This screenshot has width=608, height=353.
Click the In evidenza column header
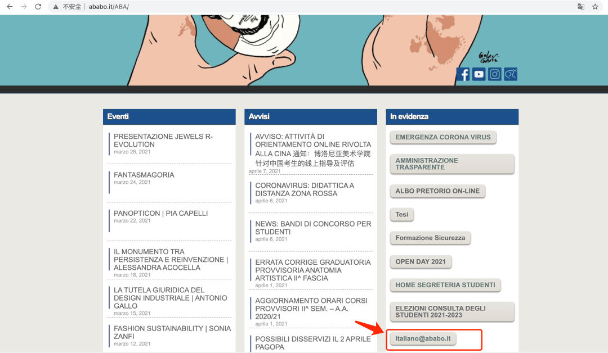coord(452,116)
